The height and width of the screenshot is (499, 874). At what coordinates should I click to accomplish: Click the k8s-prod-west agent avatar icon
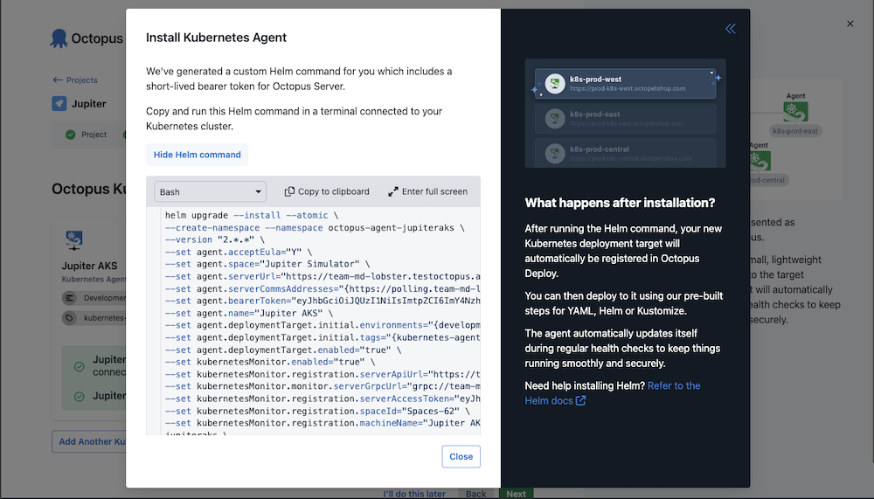[555, 84]
